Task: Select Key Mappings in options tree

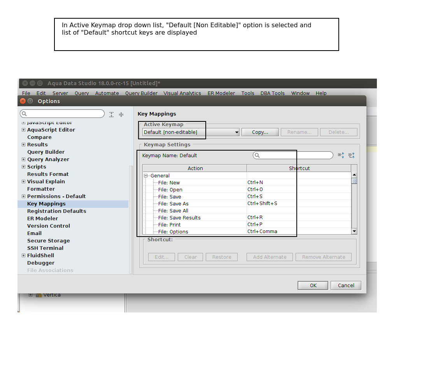Action: [x=46, y=204]
